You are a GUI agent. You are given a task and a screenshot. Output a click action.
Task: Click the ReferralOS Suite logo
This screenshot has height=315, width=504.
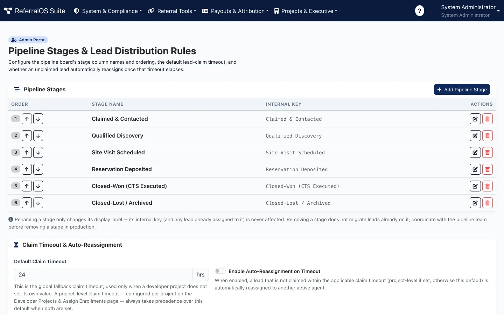click(x=35, y=11)
